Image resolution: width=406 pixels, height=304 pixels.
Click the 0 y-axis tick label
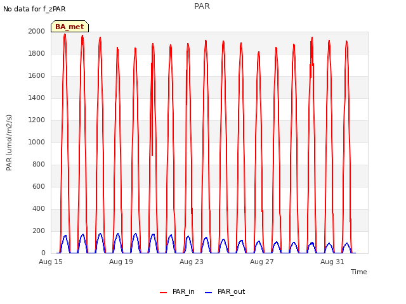[x=43, y=253]
